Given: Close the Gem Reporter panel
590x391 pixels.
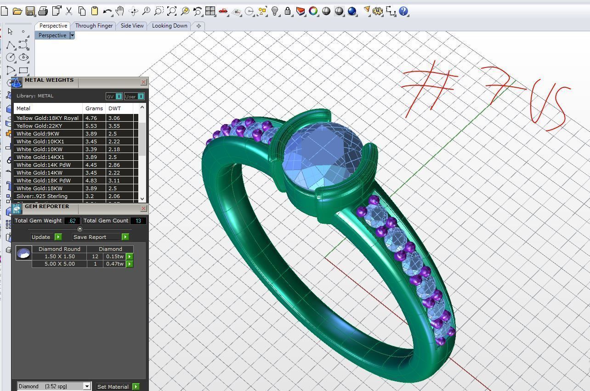Looking at the screenshot, I should coord(143,208).
